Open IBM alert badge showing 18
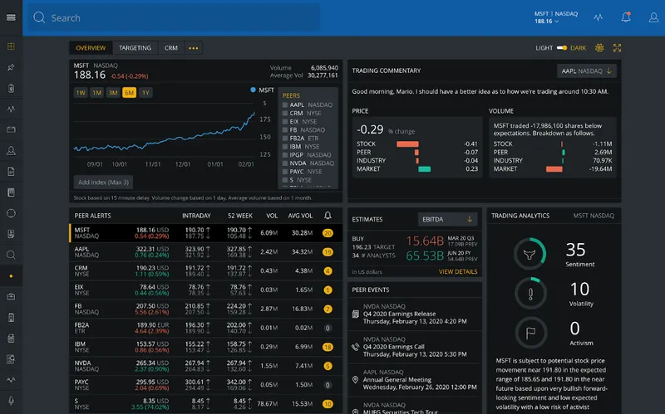This screenshot has height=414, width=665. click(328, 347)
